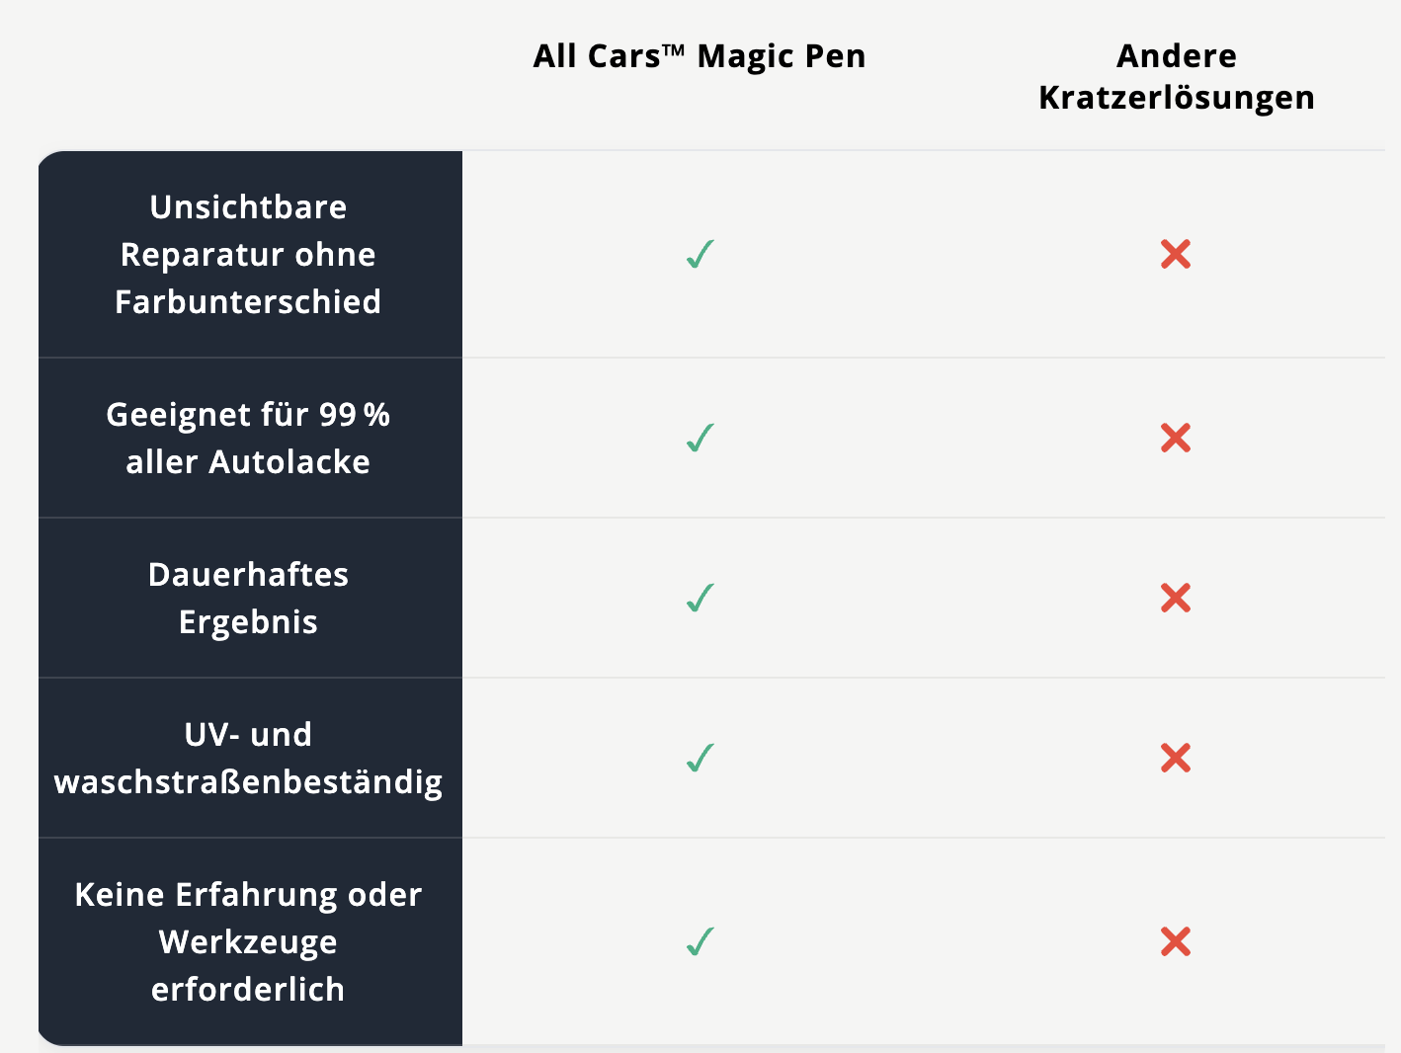Screen dimensions: 1401x1053
Task: Select the All Cars Magic Pen column header
Action: coord(700,56)
